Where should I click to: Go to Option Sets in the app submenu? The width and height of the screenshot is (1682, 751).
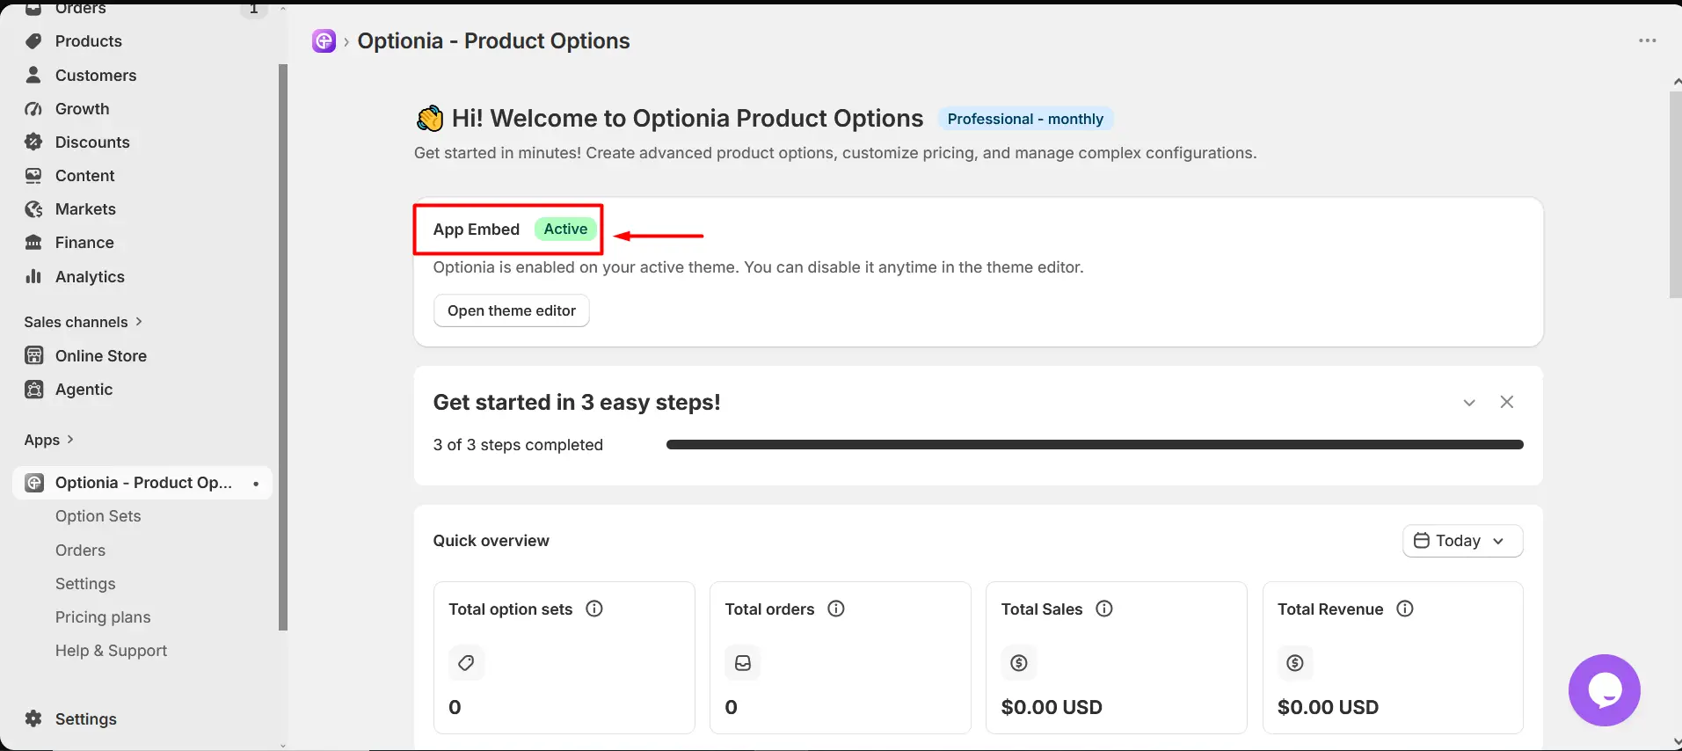(98, 516)
